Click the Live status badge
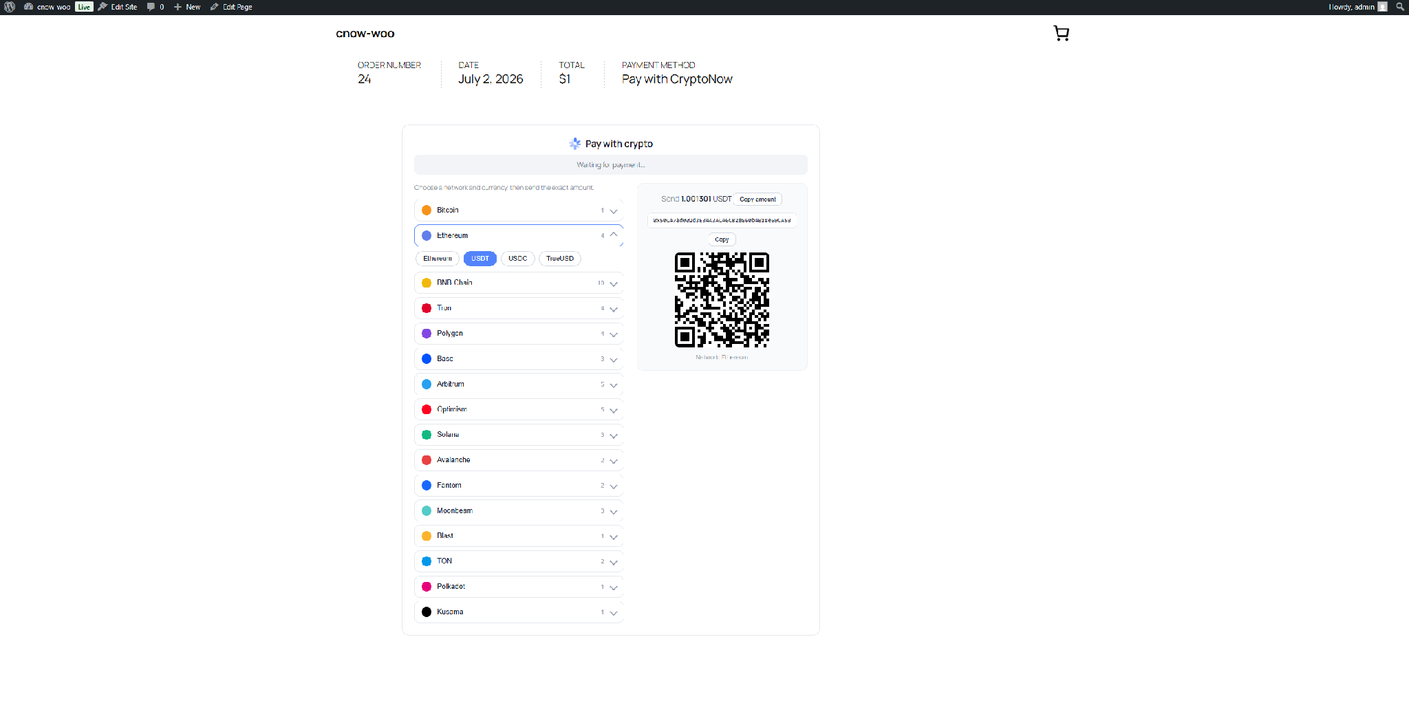The width and height of the screenshot is (1409, 723). coord(84,7)
